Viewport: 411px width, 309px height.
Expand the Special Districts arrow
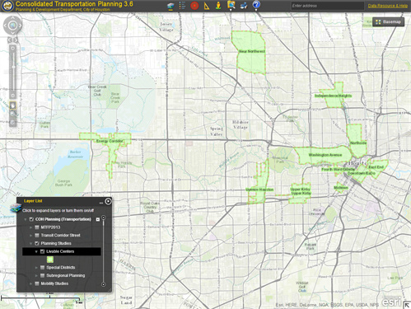click(36, 268)
